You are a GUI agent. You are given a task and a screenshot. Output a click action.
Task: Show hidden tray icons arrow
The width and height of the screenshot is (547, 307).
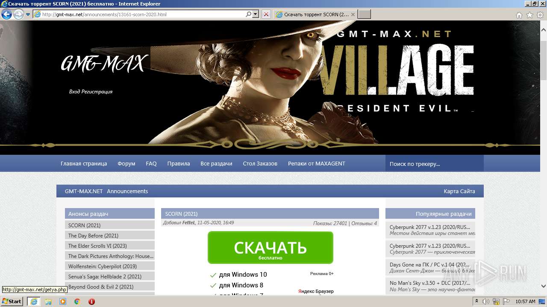[x=477, y=301]
